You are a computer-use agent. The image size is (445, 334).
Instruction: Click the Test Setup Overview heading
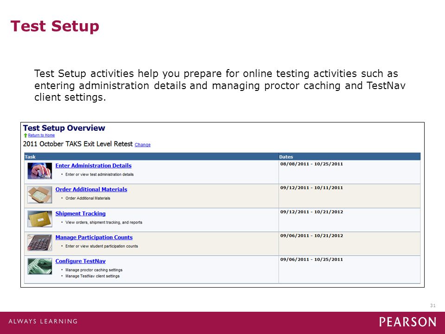pyautogui.click(x=64, y=128)
